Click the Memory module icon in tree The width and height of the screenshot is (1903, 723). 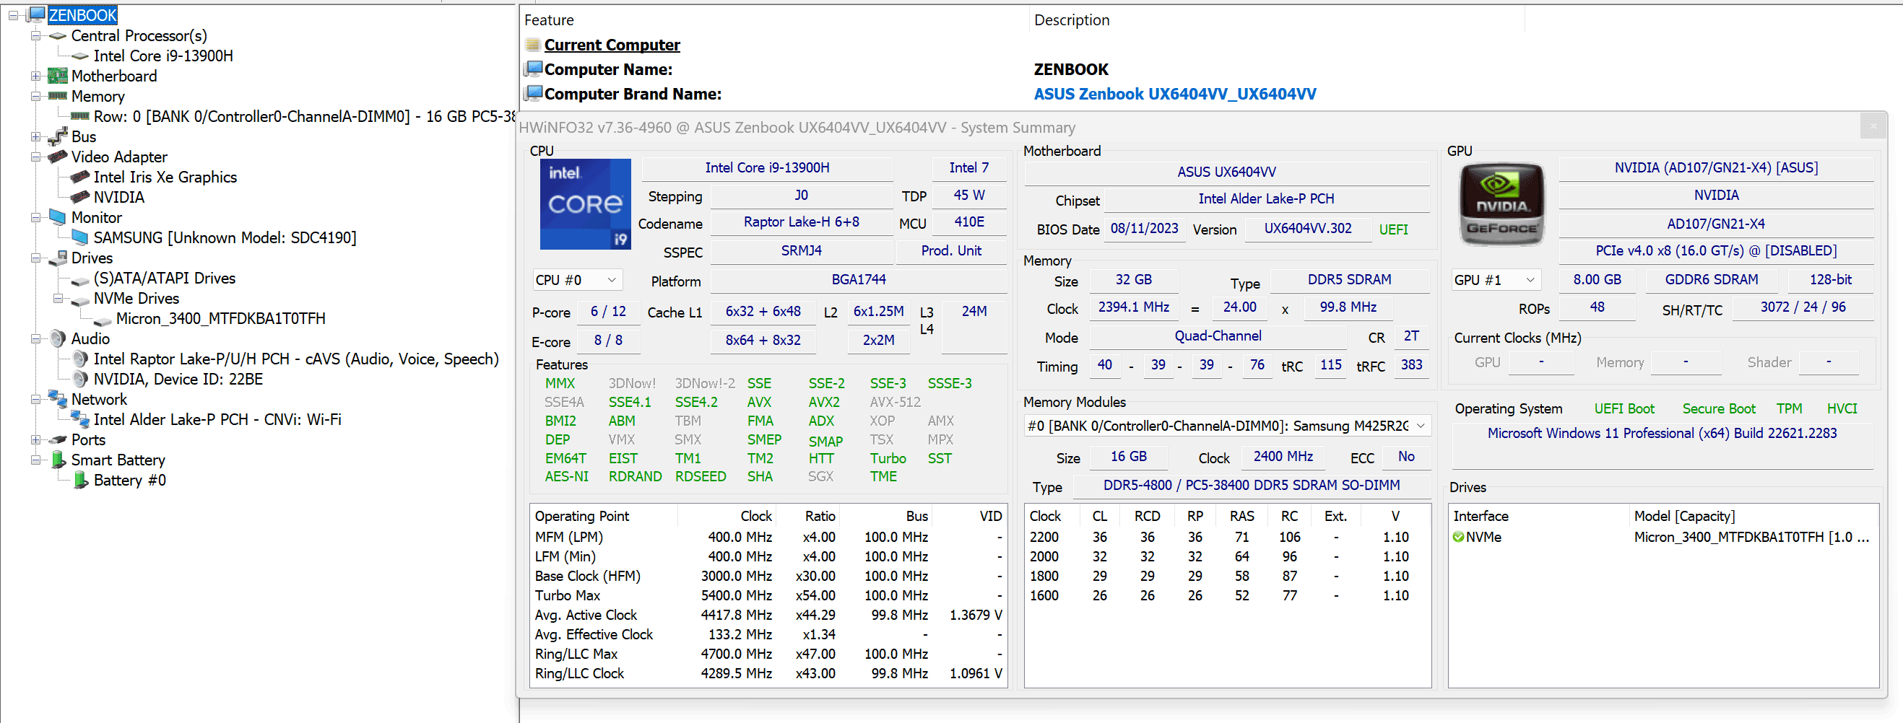[x=58, y=97]
